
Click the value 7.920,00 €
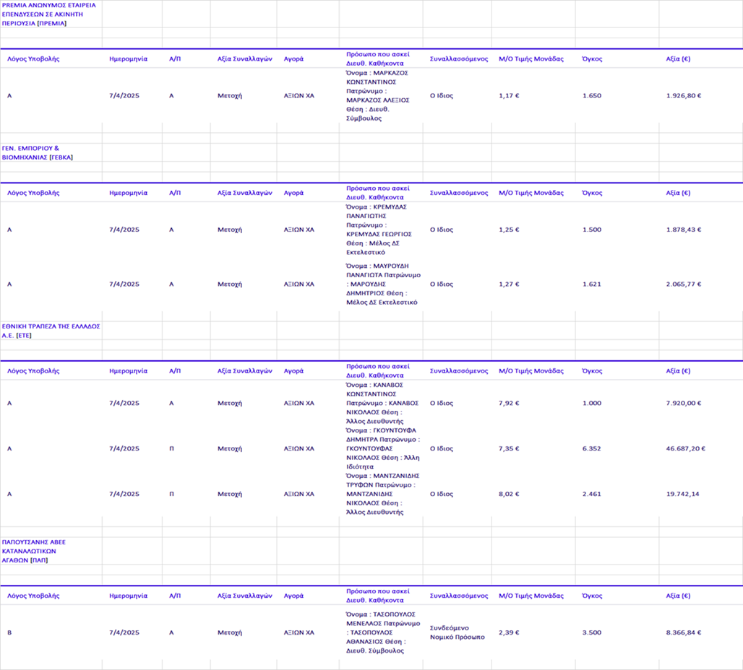pos(684,403)
